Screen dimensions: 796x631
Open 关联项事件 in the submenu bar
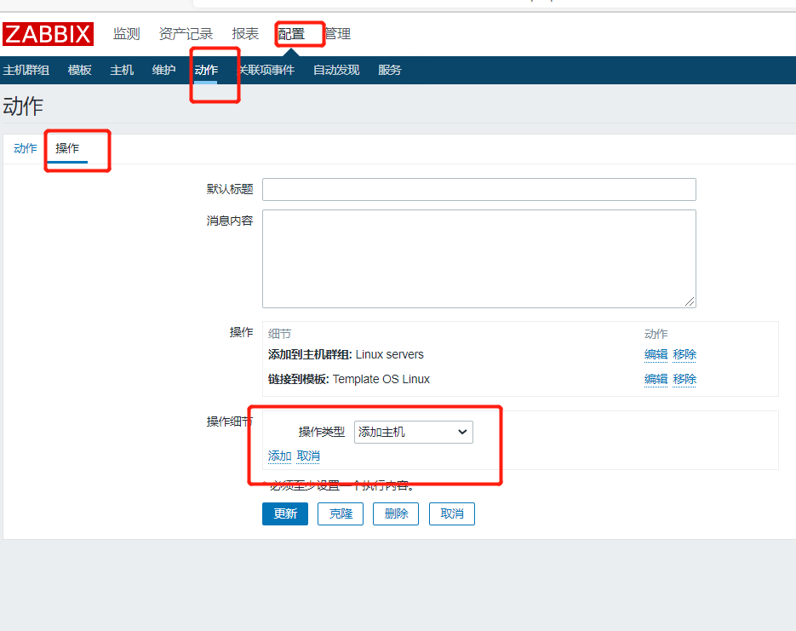coord(266,70)
